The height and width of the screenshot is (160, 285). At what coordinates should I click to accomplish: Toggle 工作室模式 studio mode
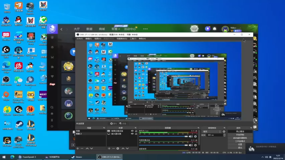tap(240, 141)
